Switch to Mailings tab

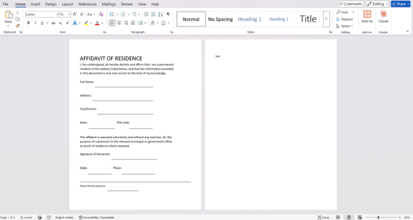coord(109,4)
